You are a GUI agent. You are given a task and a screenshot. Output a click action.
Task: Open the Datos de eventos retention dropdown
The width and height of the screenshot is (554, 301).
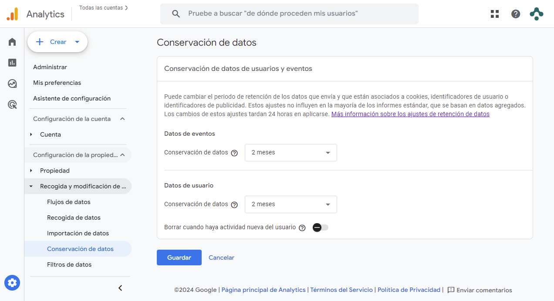click(x=291, y=152)
